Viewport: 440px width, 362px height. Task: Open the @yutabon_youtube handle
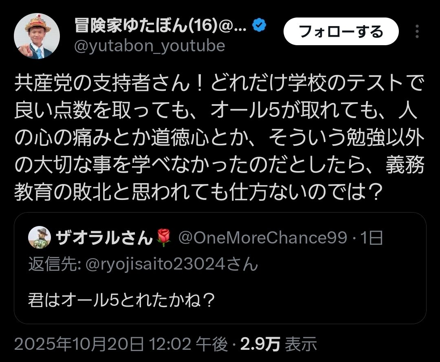(x=149, y=46)
